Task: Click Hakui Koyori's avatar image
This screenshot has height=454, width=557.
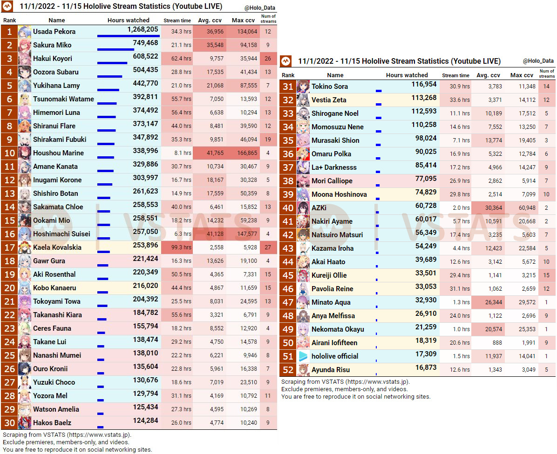Action: (25, 59)
